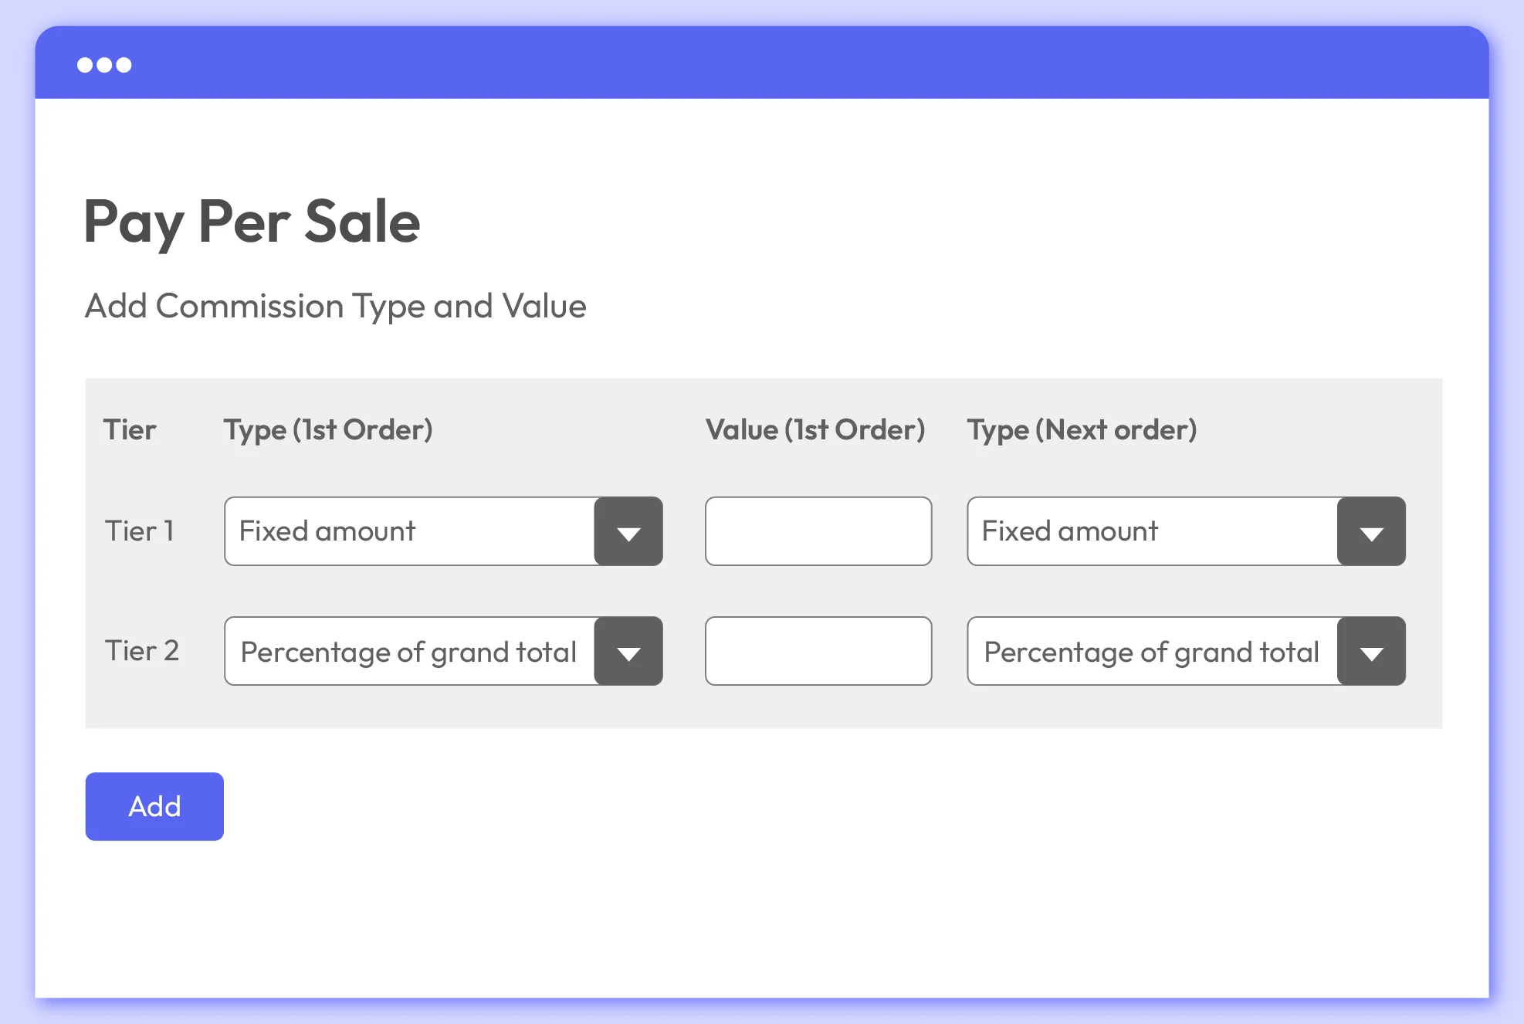Click the 'Type (1st Order)' column header
Image resolution: width=1524 pixels, height=1024 pixels.
point(328,429)
